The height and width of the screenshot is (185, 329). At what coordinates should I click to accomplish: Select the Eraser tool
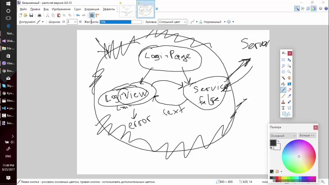click(289, 90)
